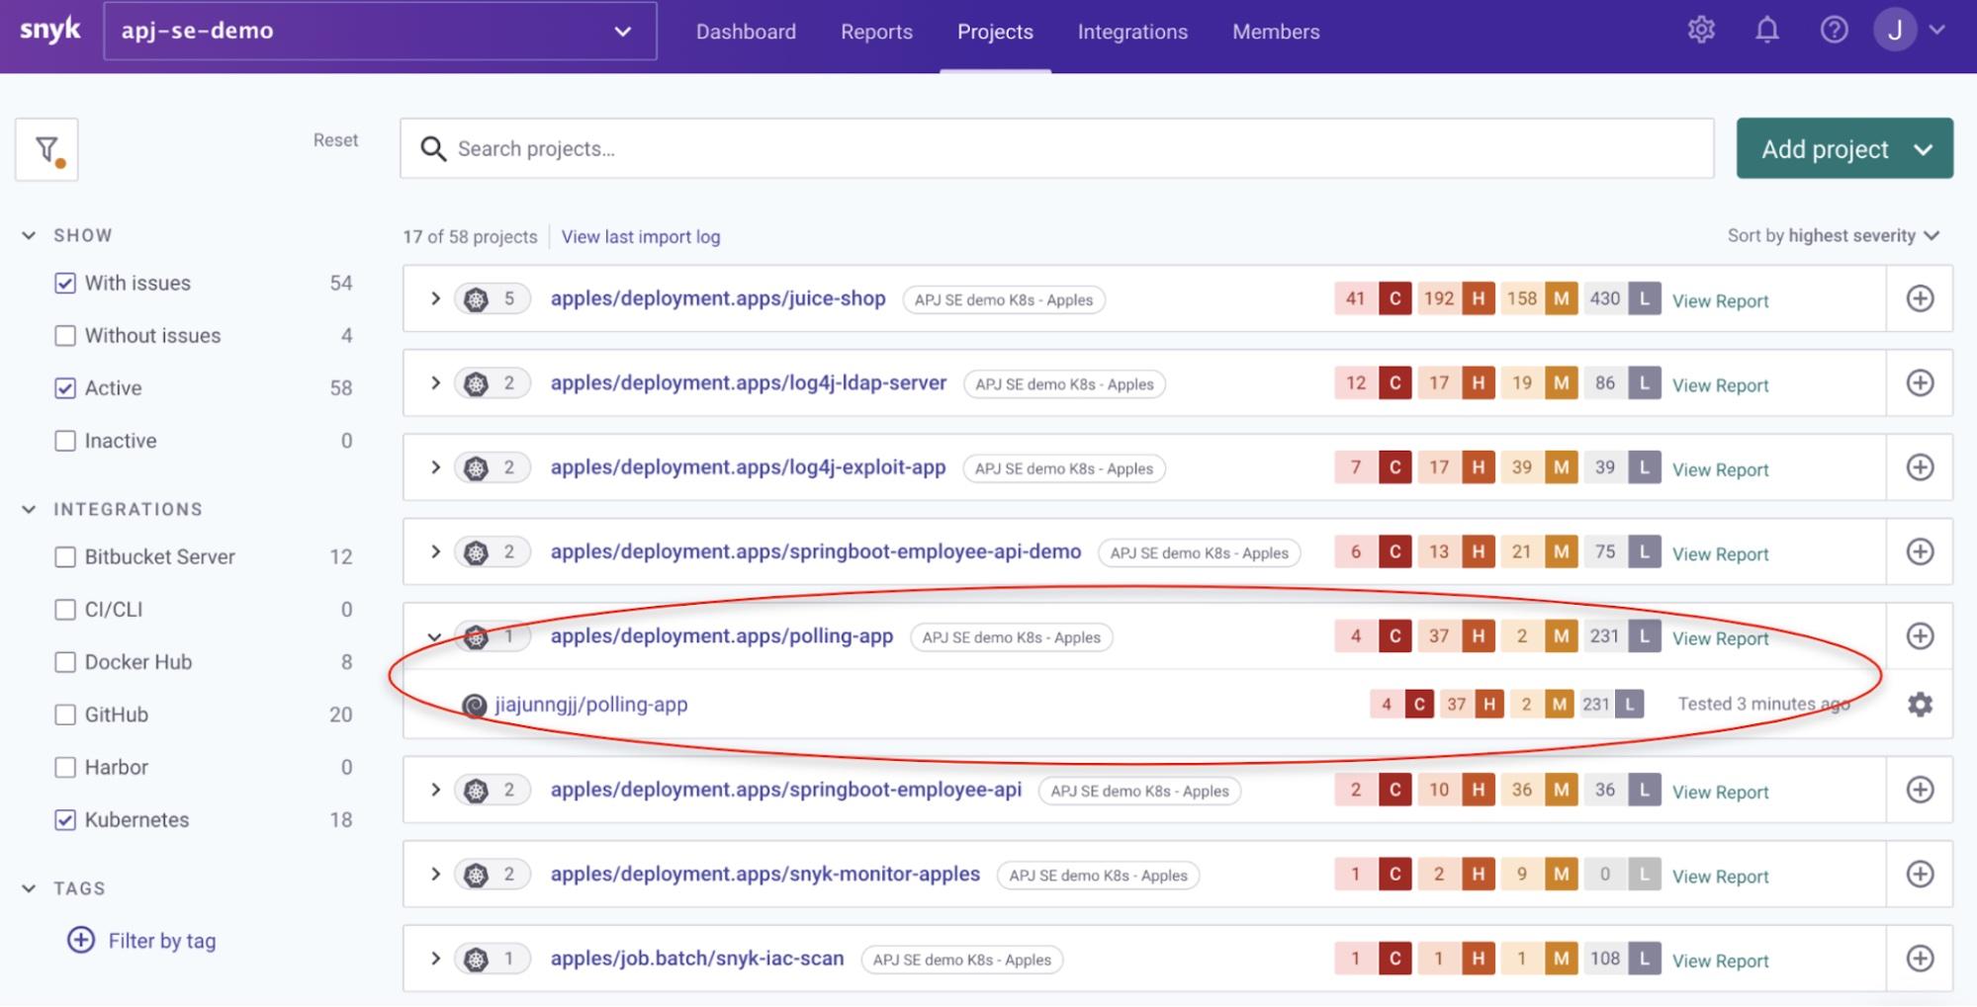Open the Sort by highest severity dropdown
The image size is (1977, 1007).
(1834, 236)
